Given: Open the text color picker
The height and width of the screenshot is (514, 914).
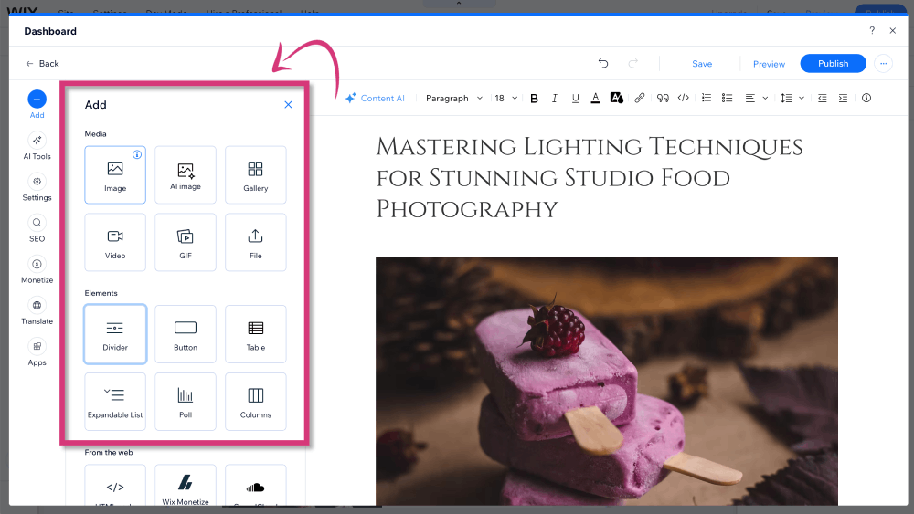Looking at the screenshot, I should click(595, 99).
